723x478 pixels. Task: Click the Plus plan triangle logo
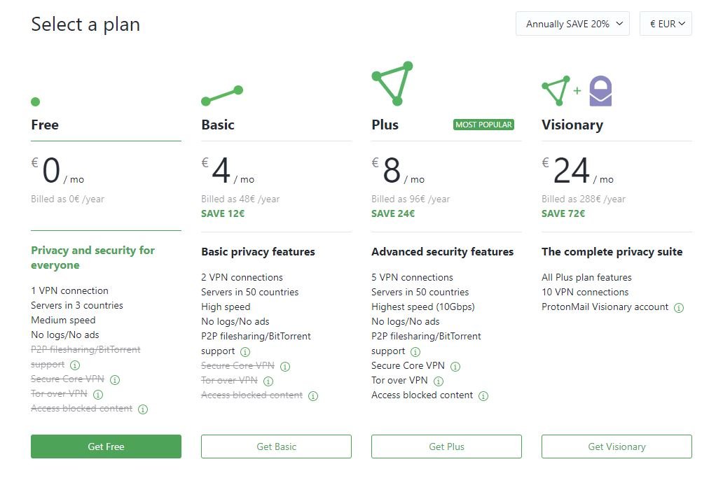392,84
